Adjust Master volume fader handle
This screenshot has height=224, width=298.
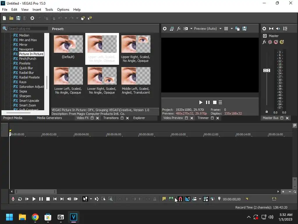[267, 71]
